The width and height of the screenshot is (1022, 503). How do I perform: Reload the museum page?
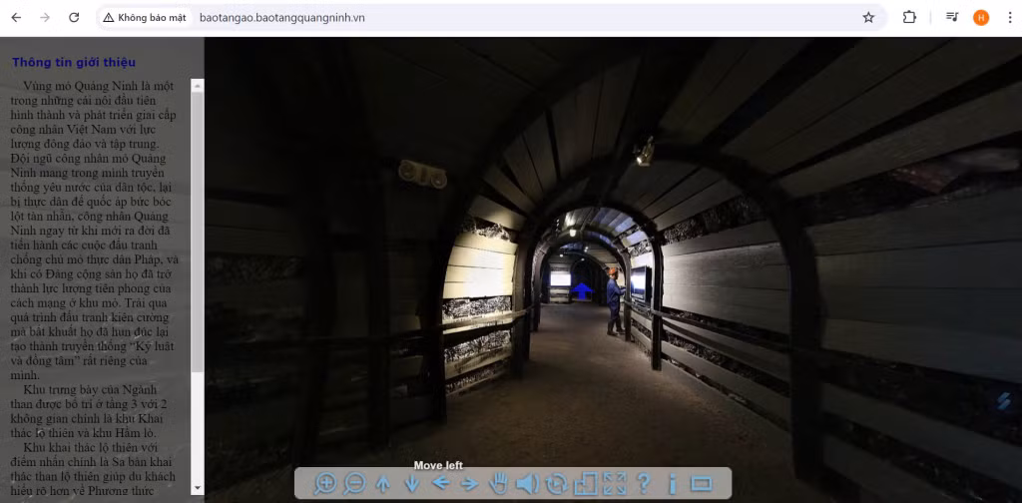[74, 18]
